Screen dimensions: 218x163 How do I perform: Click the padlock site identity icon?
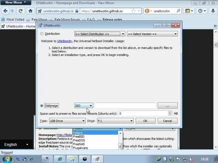[x=77, y=11]
